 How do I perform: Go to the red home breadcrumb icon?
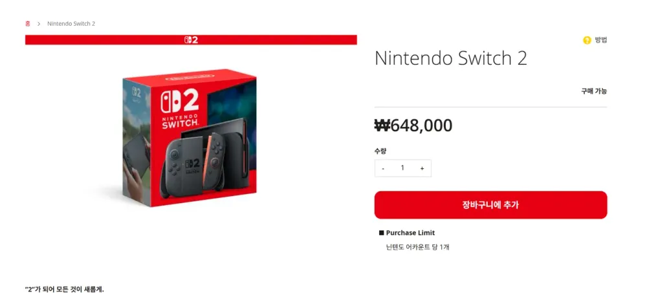tap(28, 23)
